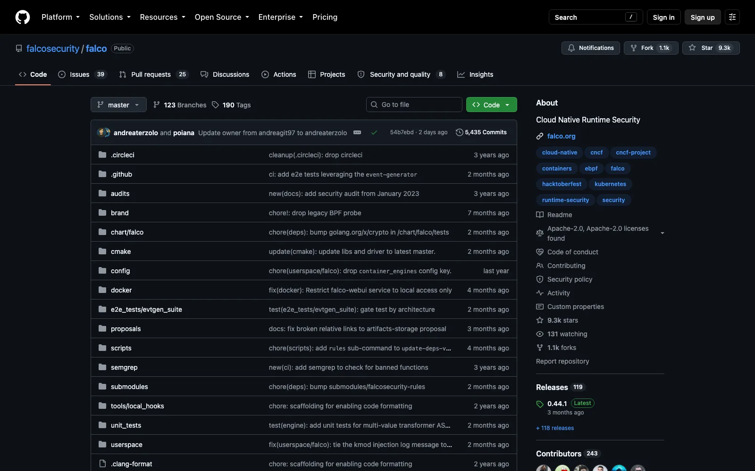Viewport: 755px width, 471px height.
Task: Open the Solutions dropdown menu
Action: [110, 17]
